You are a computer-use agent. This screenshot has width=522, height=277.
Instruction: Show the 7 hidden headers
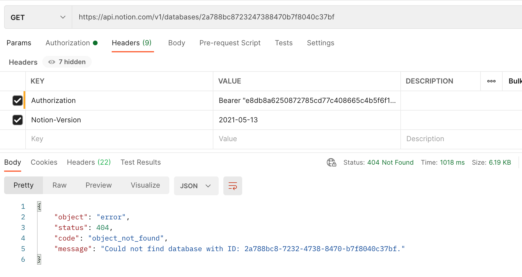[x=67, y=62]
